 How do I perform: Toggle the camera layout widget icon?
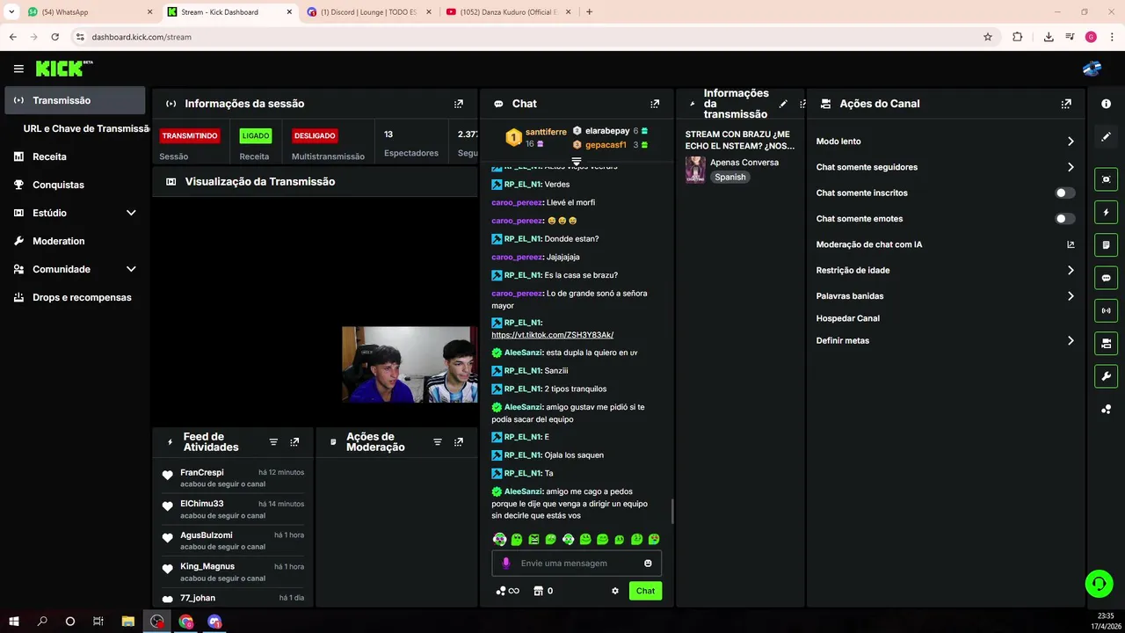click(x=1106, y=343)
